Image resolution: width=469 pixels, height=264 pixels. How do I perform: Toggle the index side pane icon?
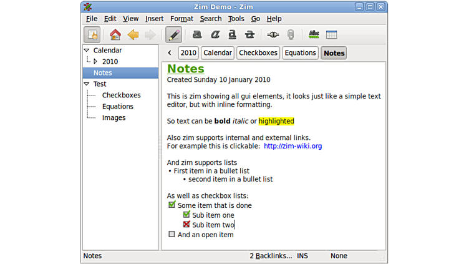click(x=92, y=35)
